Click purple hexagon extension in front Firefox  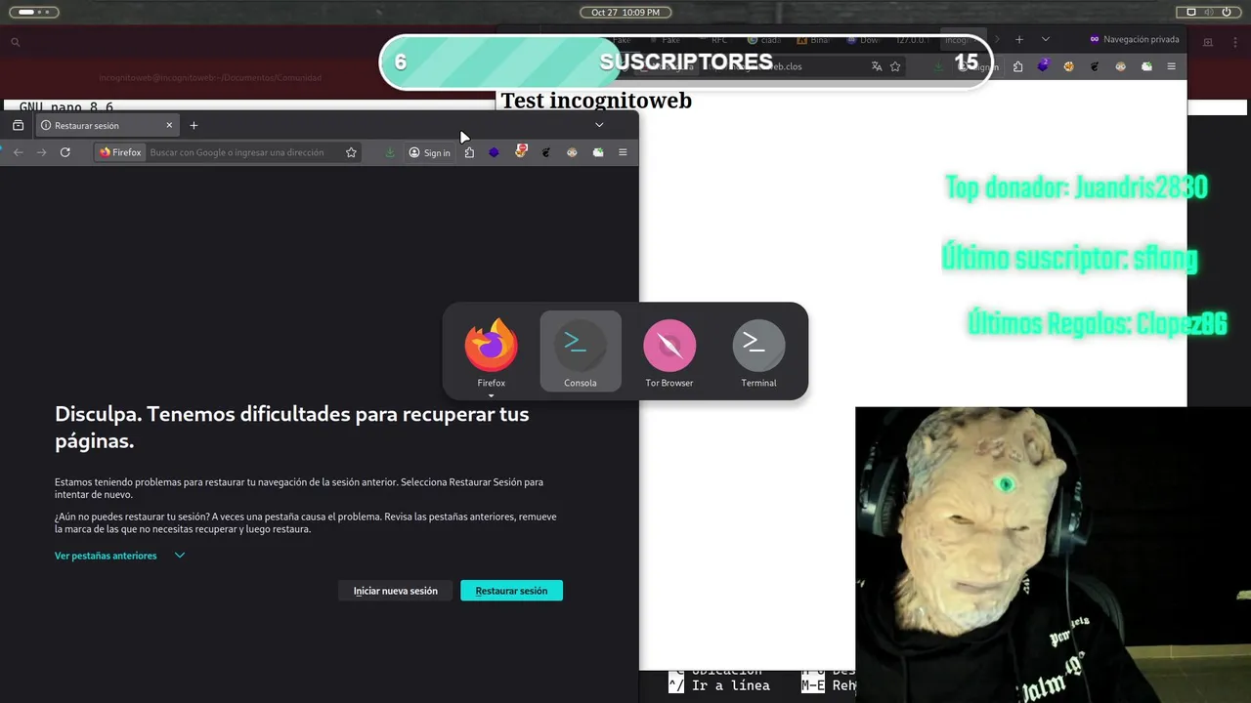[494, 152]
